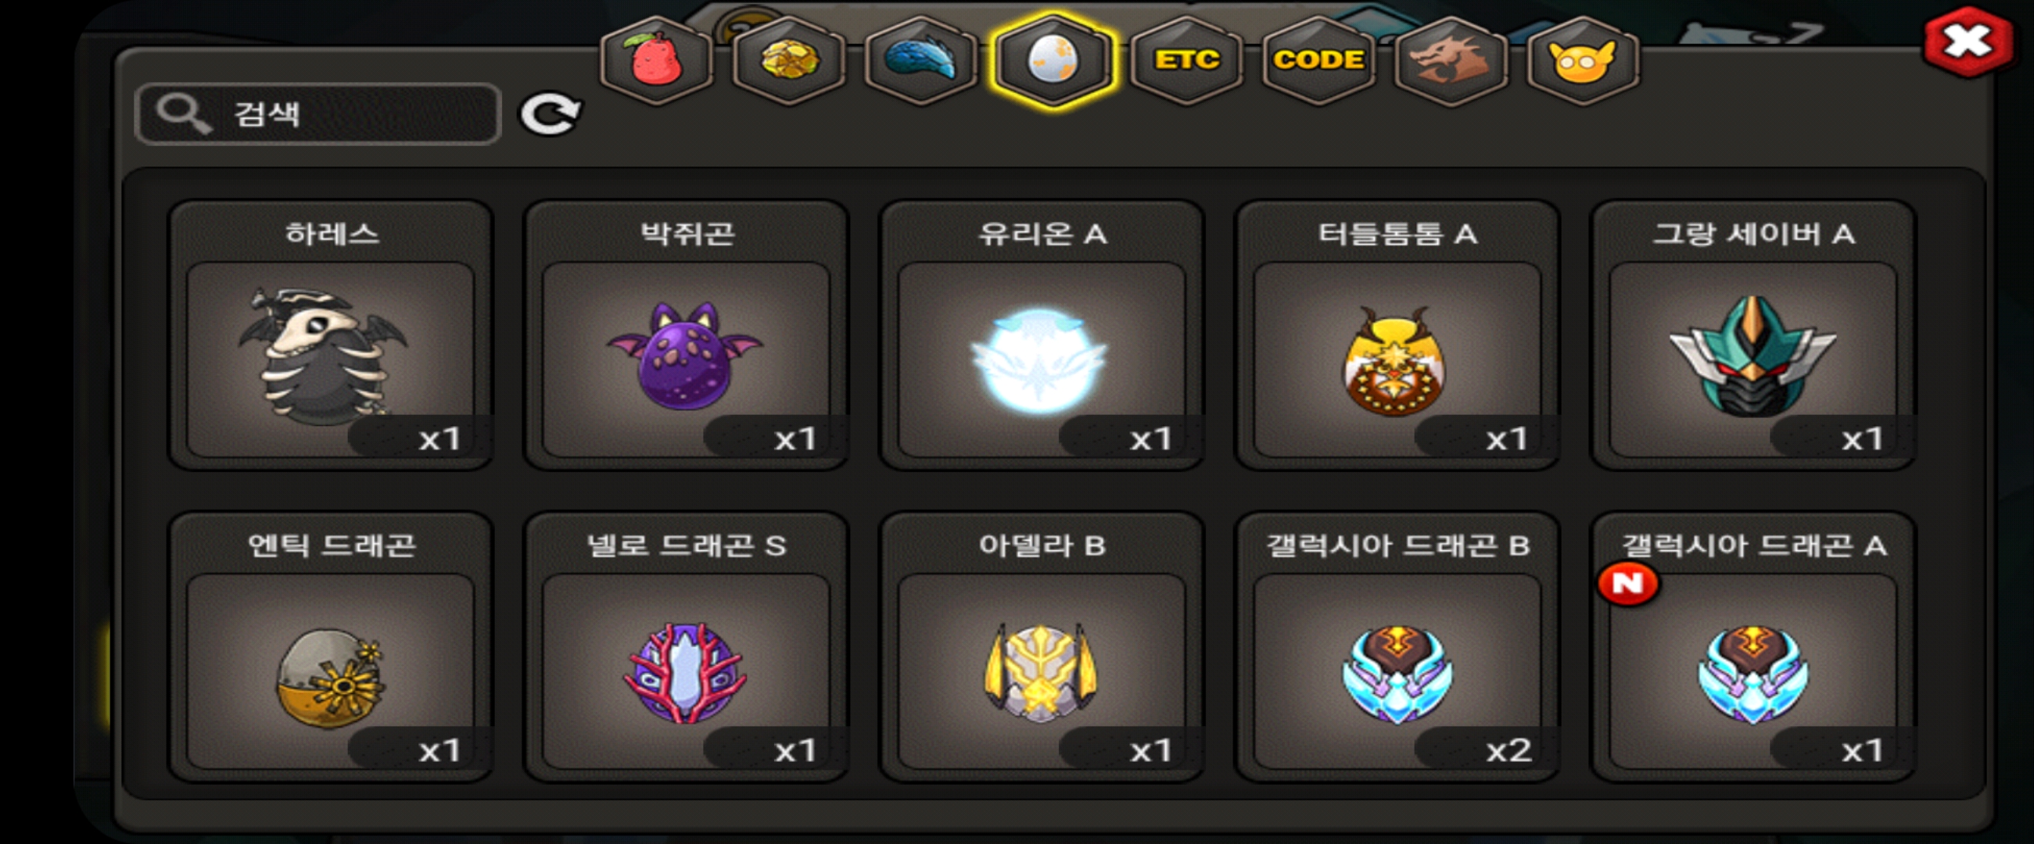The height and width of the screenshot is (844, 2034).
Task: Switch to the gold nugget tab
Action: (x=789, y=61)
